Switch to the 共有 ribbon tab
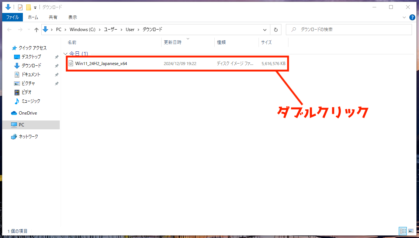419x238 pixels. coord(53,17)
